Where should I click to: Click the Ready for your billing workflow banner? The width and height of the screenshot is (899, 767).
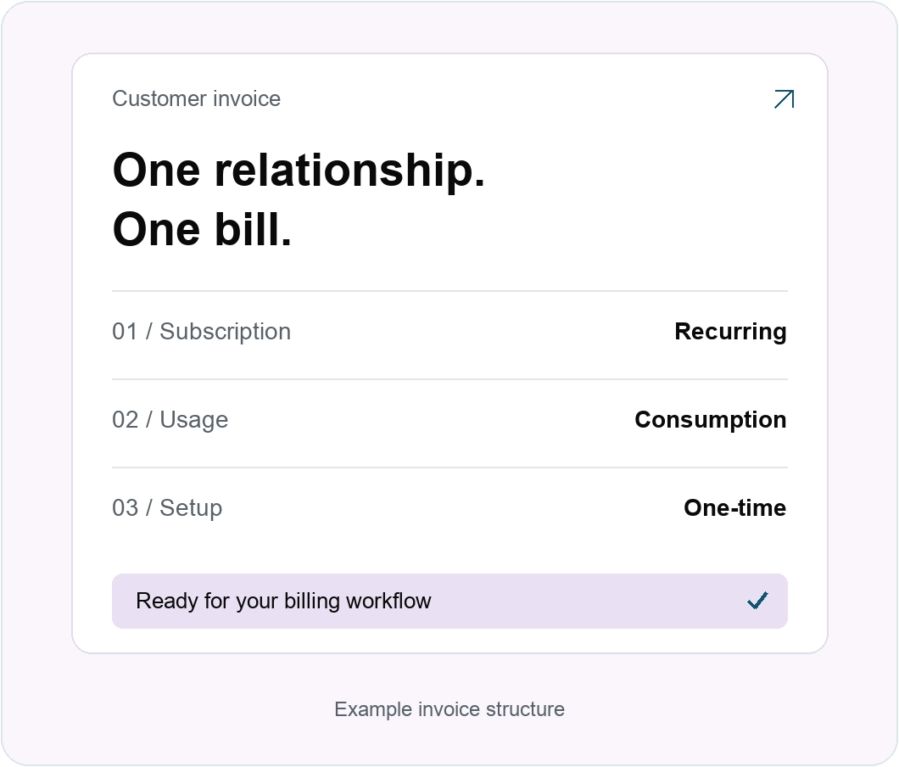pyautogui.click(x=449, y=601)
